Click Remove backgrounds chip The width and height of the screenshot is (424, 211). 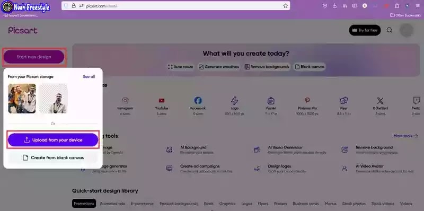click(267, 67)
